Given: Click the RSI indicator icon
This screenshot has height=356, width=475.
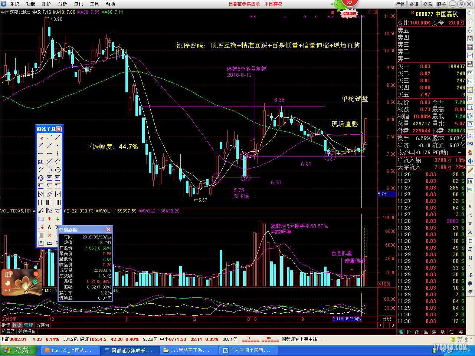Looking at the screenshot, I should coord(470,144).
